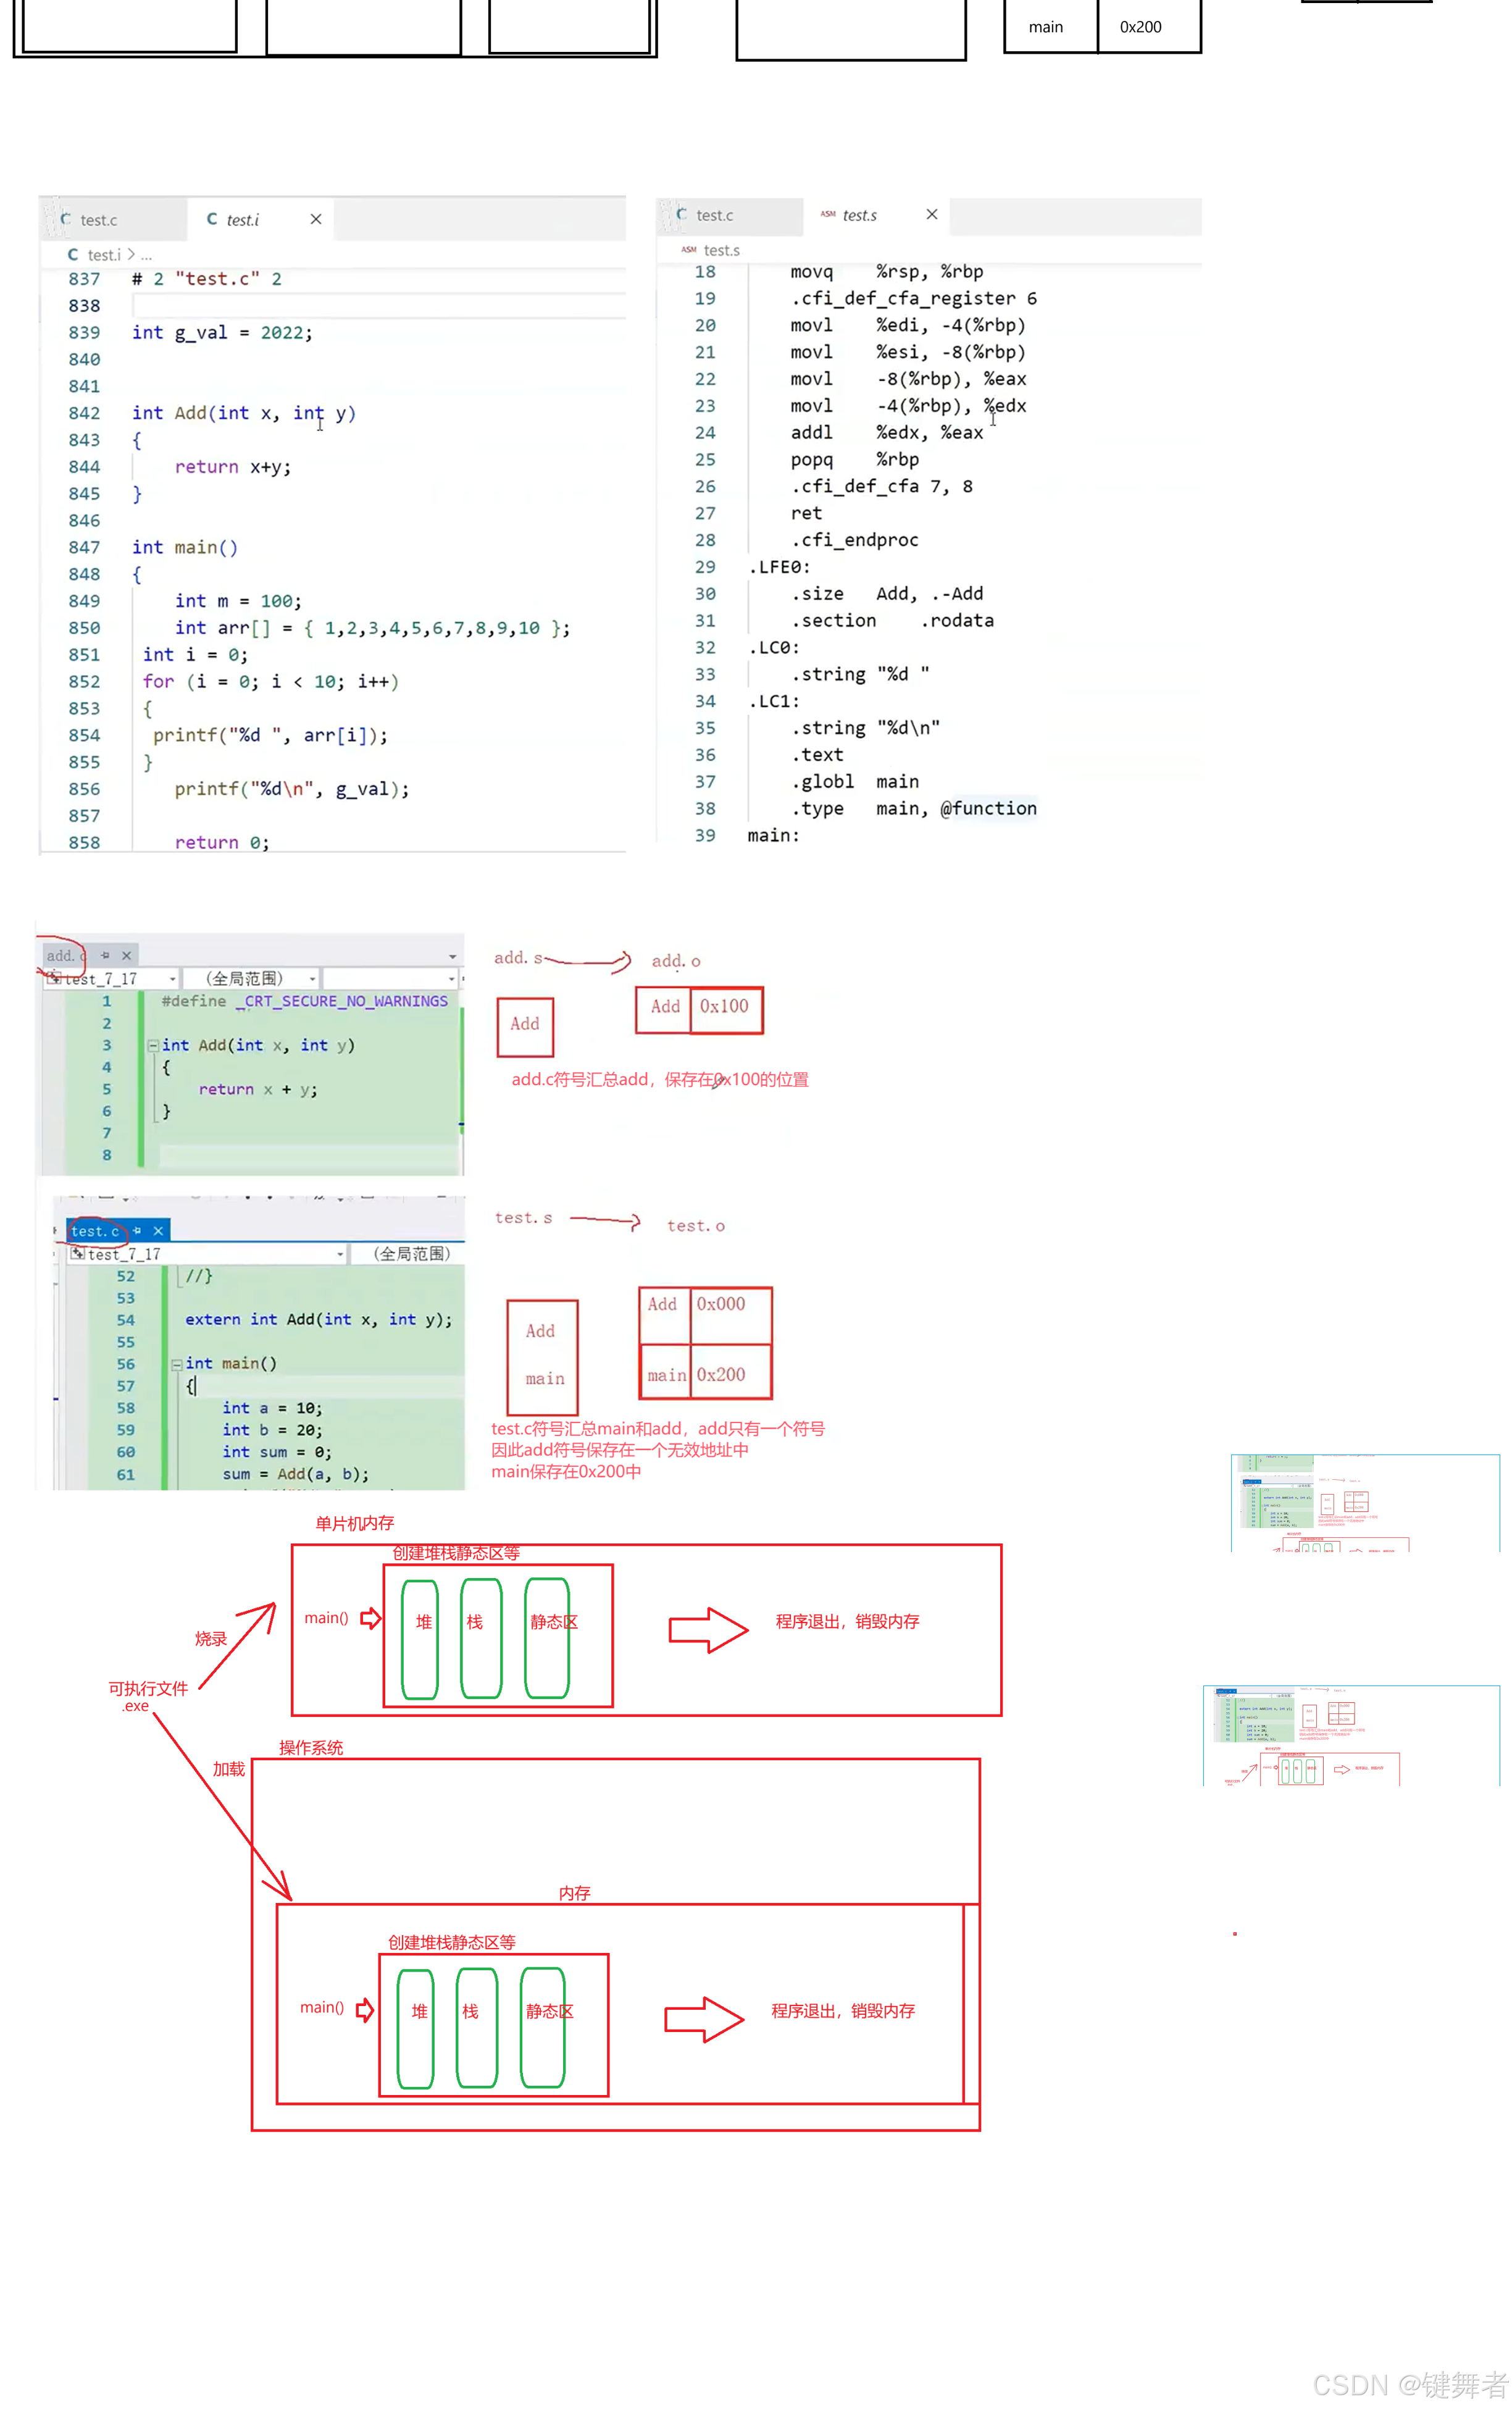This screenshot has height=2410, width=1512.
Task: Collapse the Add function fold marker
Action: [x=153, y=1046]
